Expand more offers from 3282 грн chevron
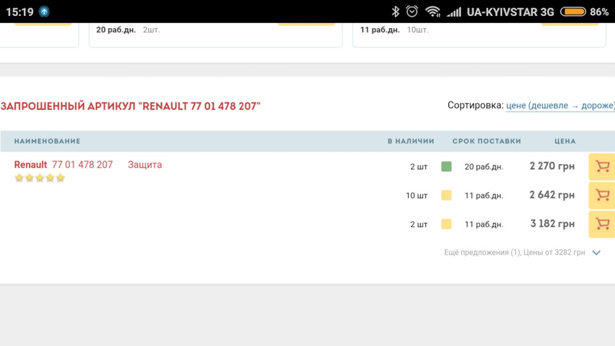Image resolution: width=615 pixels, height=346 pixels. [x=596, y=252]
